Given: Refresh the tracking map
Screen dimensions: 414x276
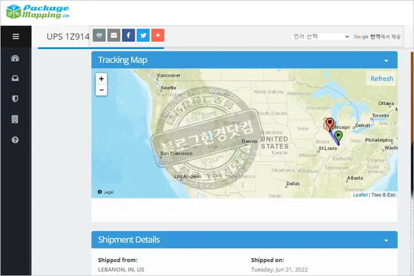Looking at the screenshot, I should (382, 78).
